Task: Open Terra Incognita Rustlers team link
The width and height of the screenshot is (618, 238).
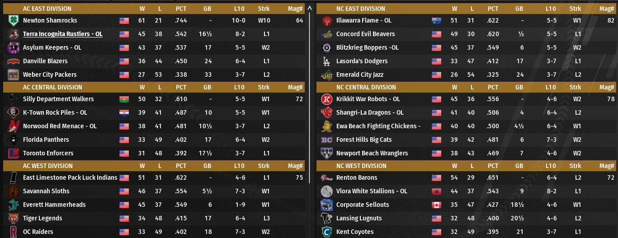Action: click(x=62, y=34)
